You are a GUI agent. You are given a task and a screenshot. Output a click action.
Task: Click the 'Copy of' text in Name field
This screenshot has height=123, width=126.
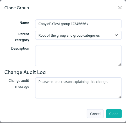point(44,24)
